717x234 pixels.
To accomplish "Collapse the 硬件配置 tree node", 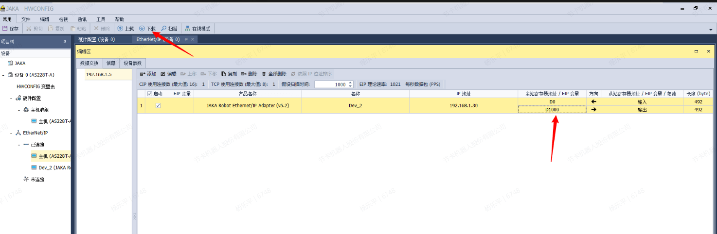I will (x=11, y=98).
